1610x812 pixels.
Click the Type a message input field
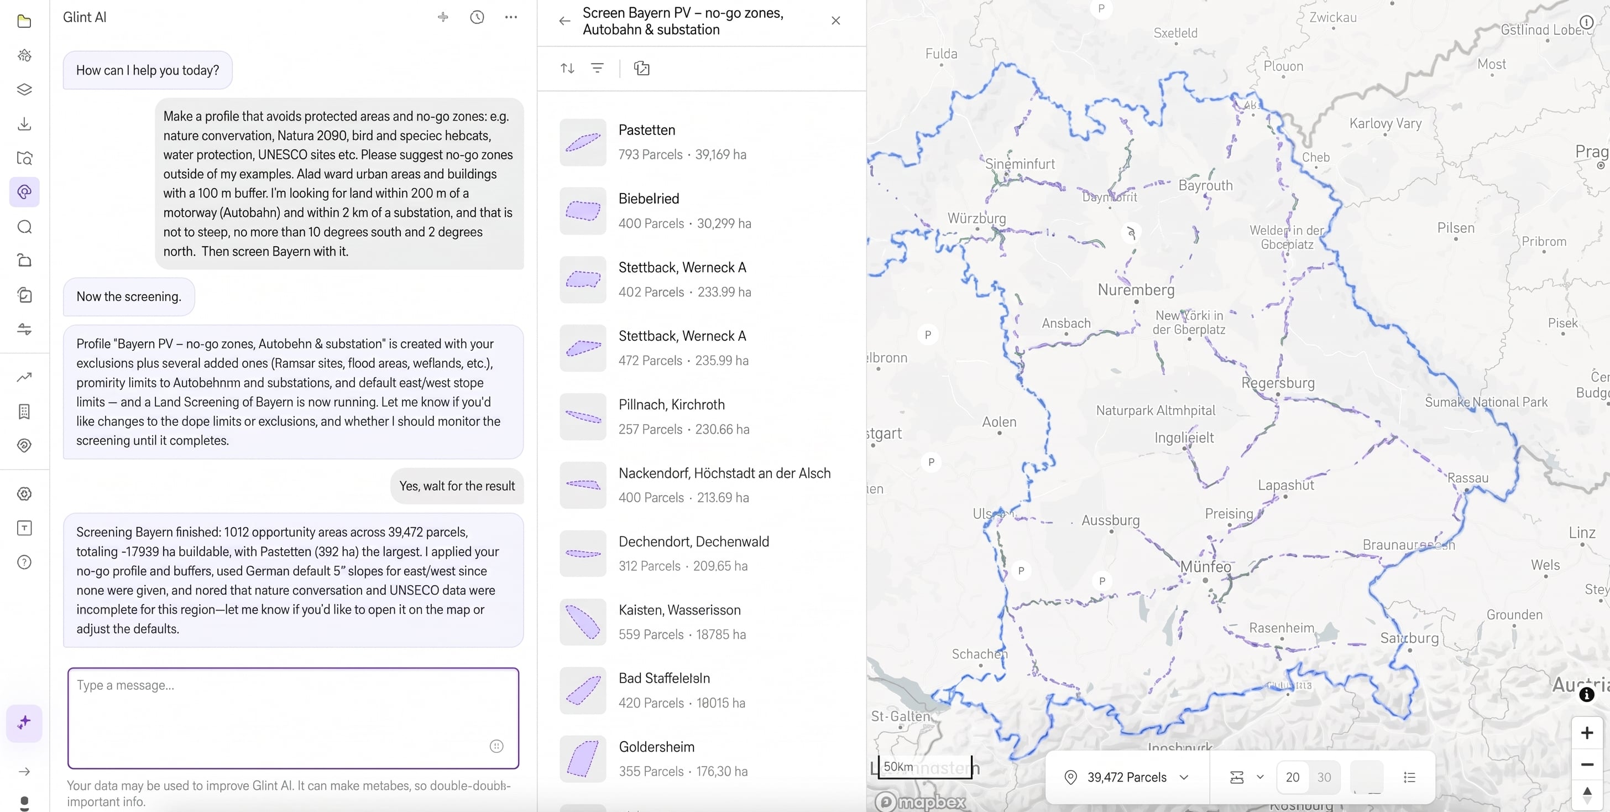coord(293,718)
